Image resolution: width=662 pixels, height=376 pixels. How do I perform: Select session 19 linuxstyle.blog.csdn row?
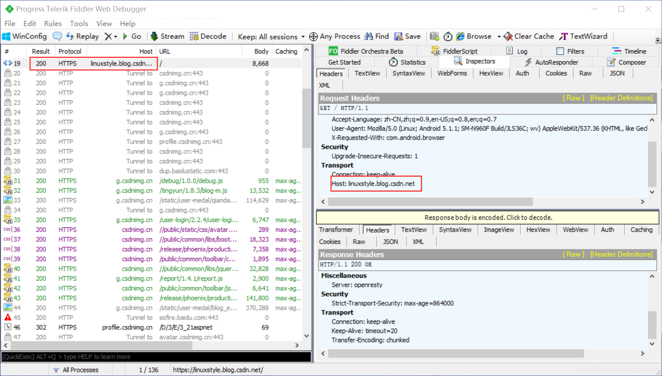click(x=152, y=63)
